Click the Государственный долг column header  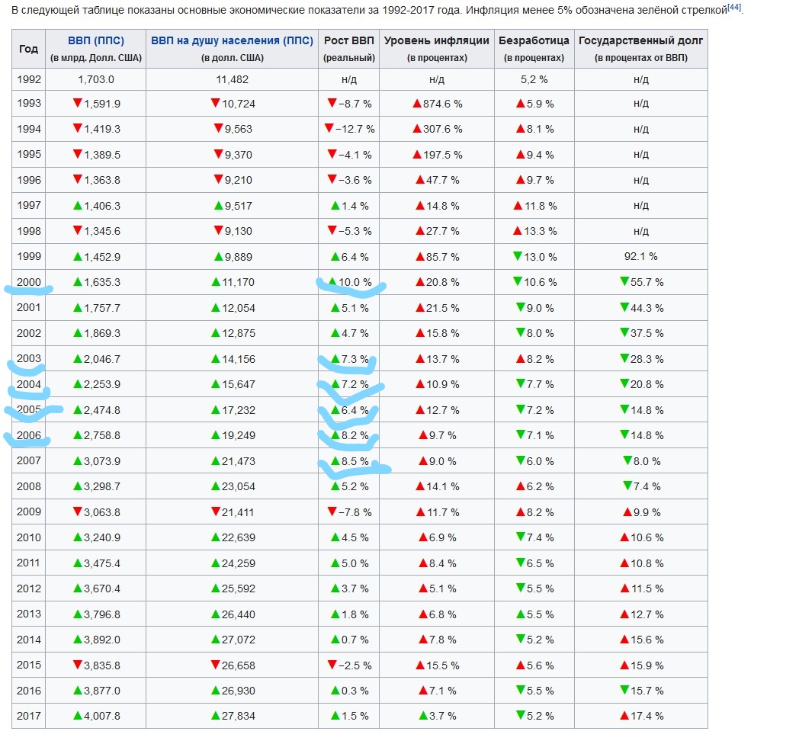[640, 41]
